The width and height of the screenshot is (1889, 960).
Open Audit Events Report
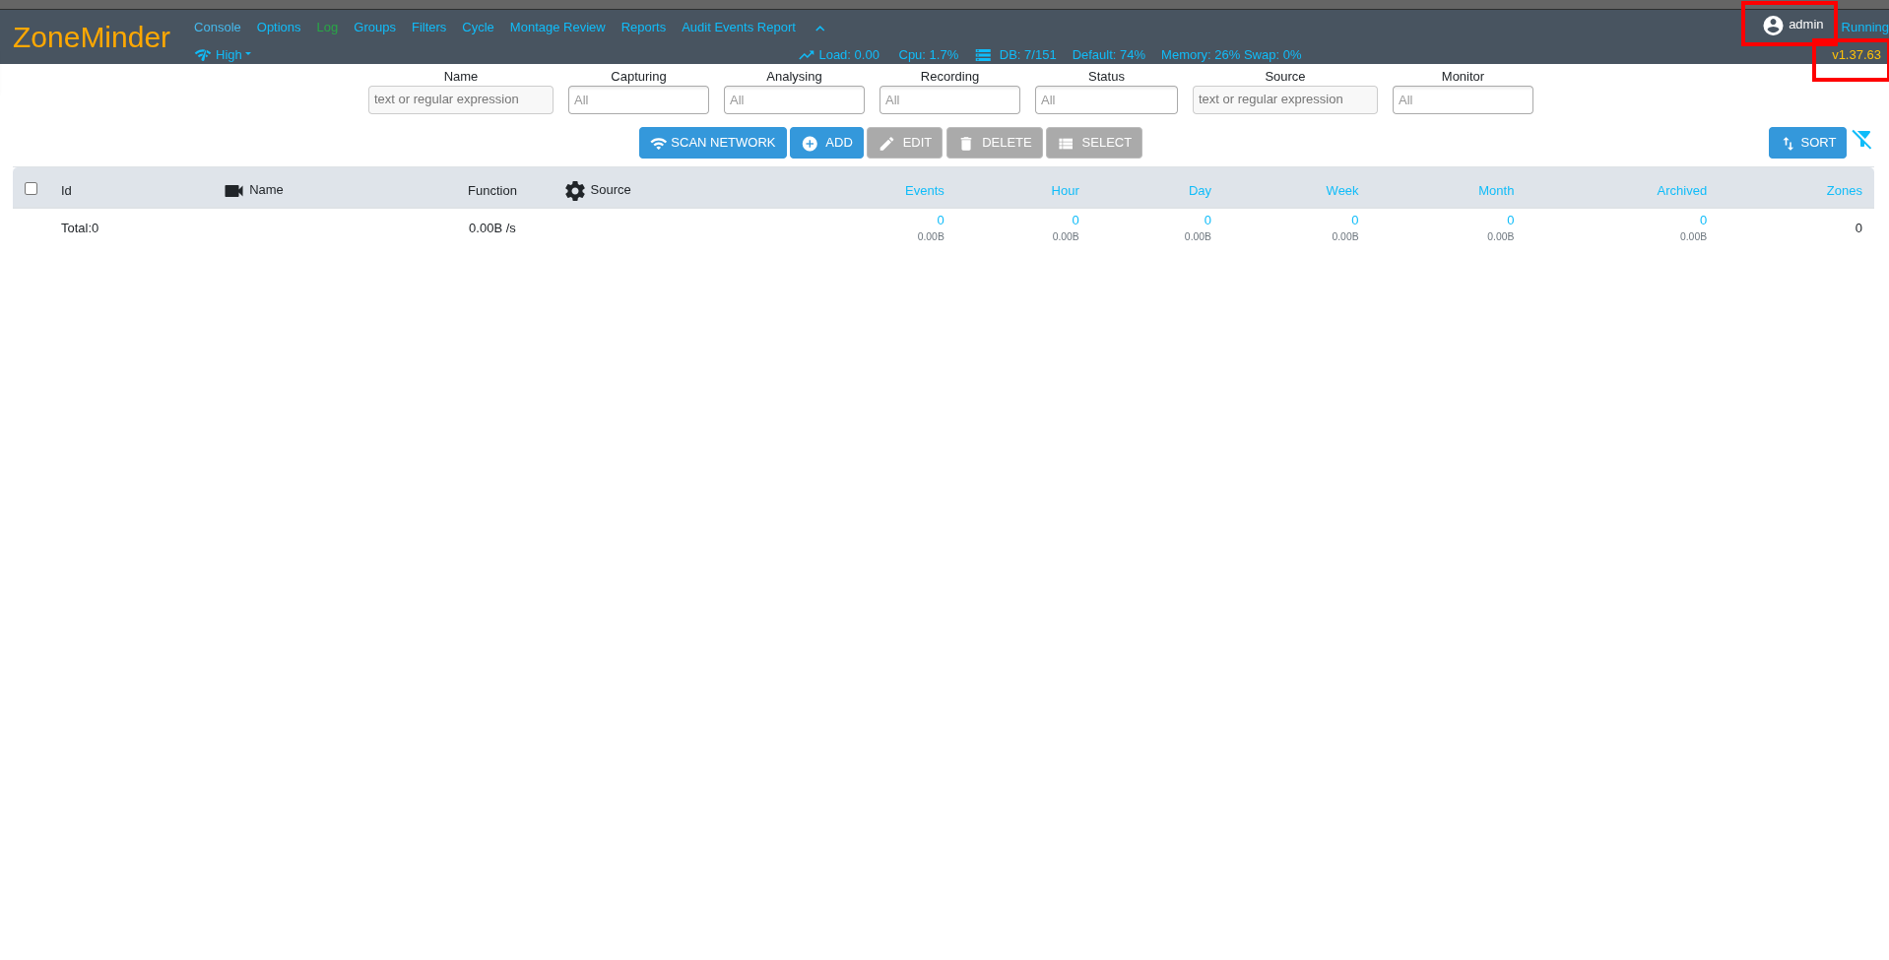[x=739, y=28]
